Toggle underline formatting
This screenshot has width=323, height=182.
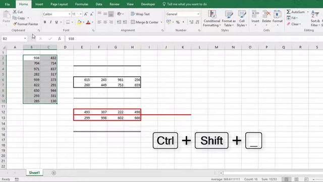pyautogui.click(x=57, y=22)
